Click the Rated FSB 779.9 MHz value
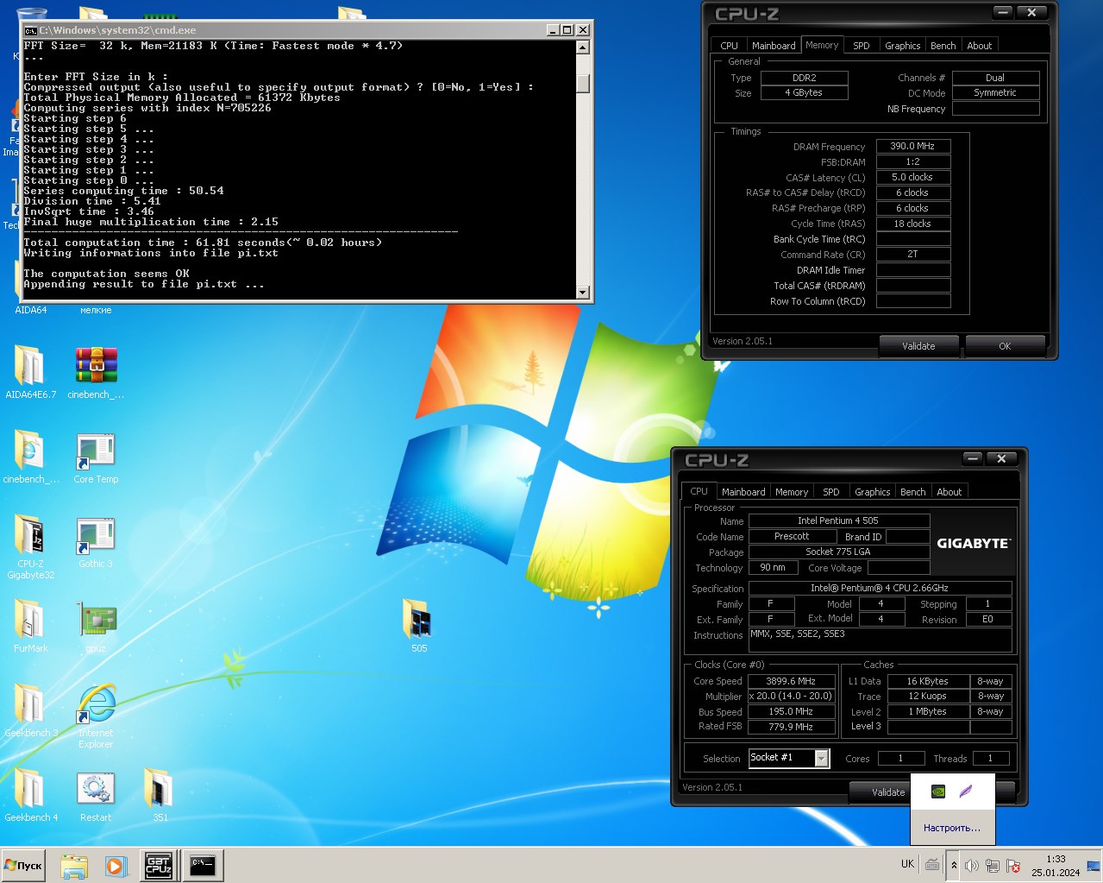 coord(791,727)
